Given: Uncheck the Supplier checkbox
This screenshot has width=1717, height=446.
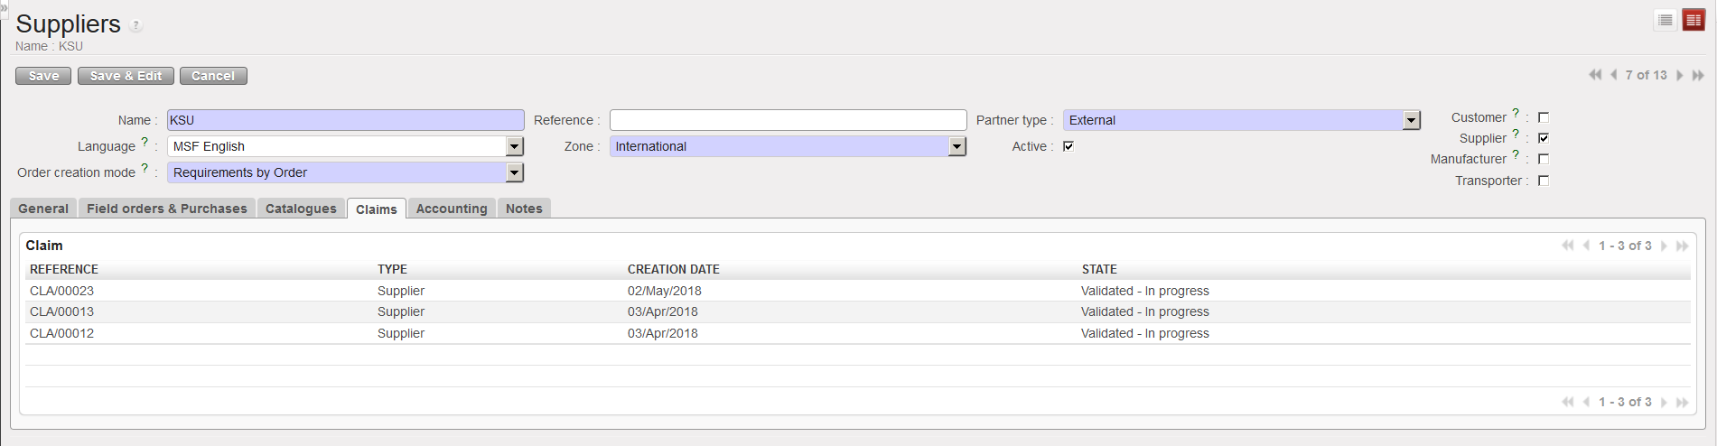Looking at the screenshot, I should [x=1544, y=138].
